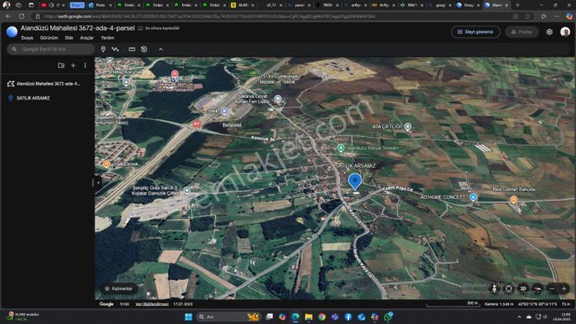Click the project title Alandüzü Mahallesi 3672-ada-4-parsel
Viewport: 576px width, 324px height.
(77, 28)
